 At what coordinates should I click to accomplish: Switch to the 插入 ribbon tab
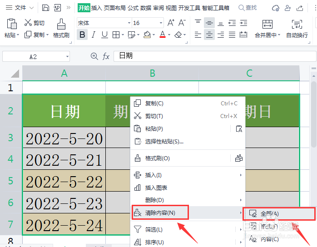pos(96,8)
